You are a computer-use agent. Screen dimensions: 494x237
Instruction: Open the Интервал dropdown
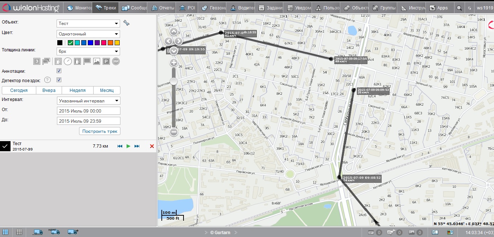click(88, 101)
